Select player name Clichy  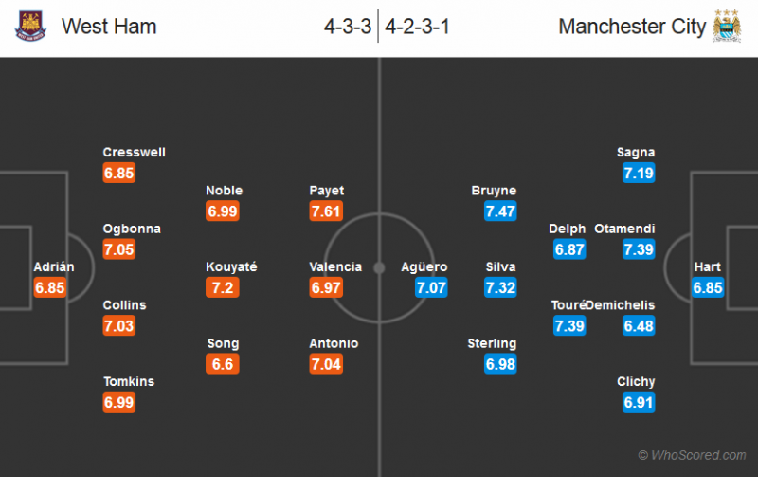click(x=636, y=381)
